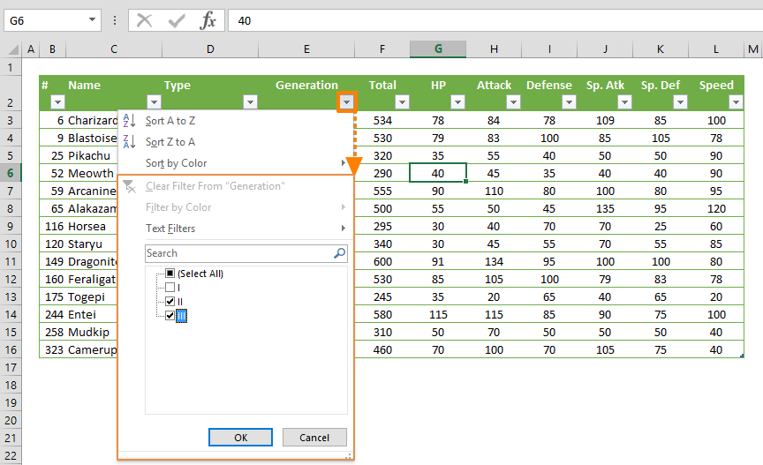Click the search magnifier icon in filter box
Image resolution: width=763 pixels, height=465 pixels.
point(340,253)
